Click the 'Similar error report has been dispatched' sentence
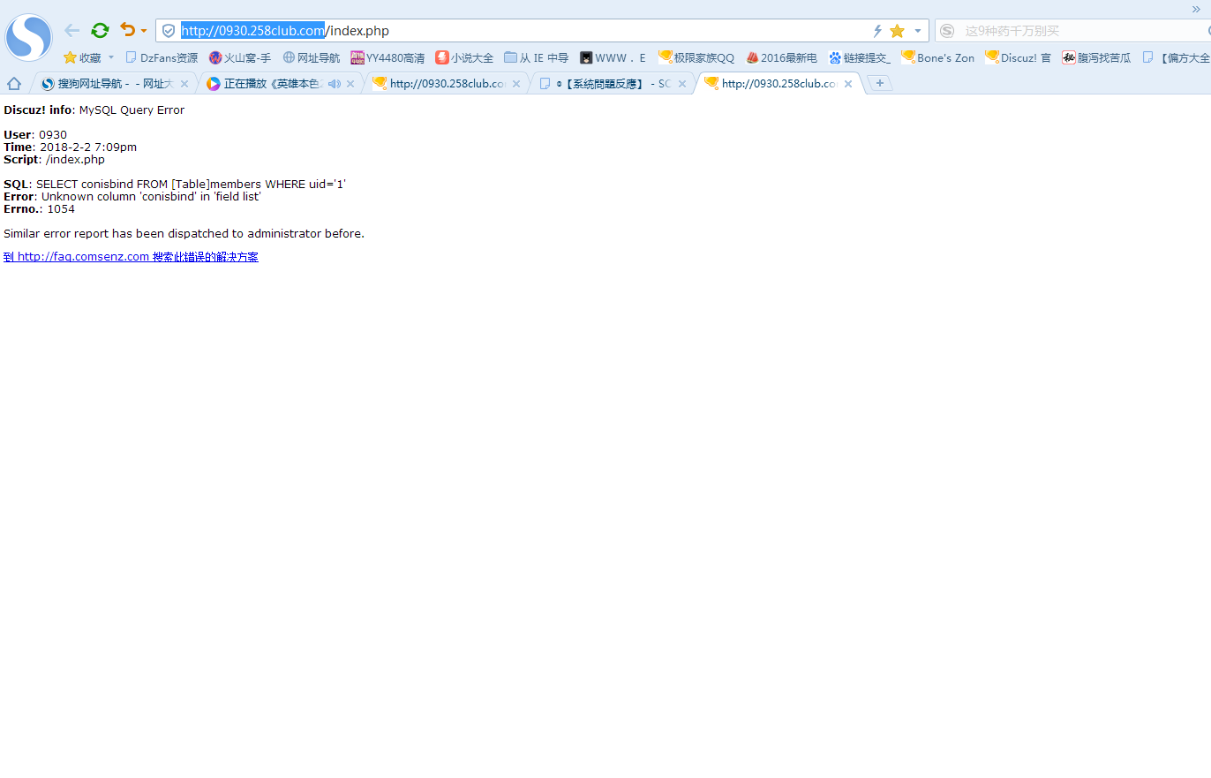Image resolution: width=1211 pixels, height=778 pixels. [184, 234]
